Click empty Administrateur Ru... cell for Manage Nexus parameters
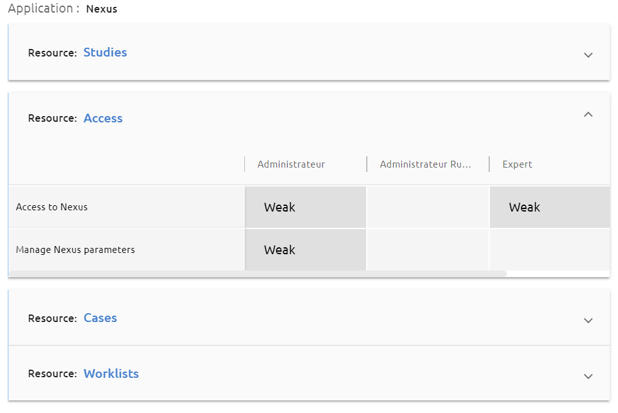The height and width of the screenshot is (413, 618). pos(428,250)
